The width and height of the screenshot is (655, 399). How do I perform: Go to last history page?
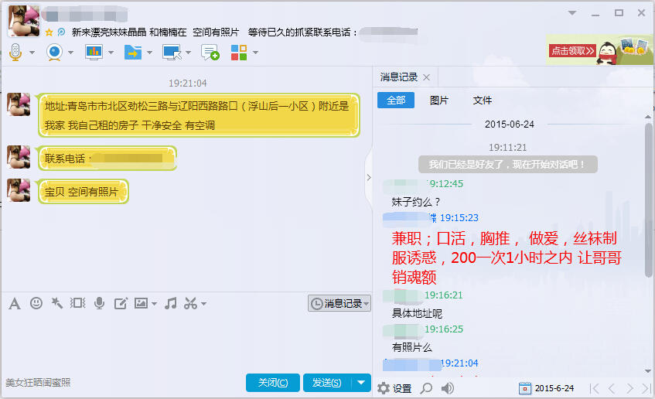coord(647,388)
